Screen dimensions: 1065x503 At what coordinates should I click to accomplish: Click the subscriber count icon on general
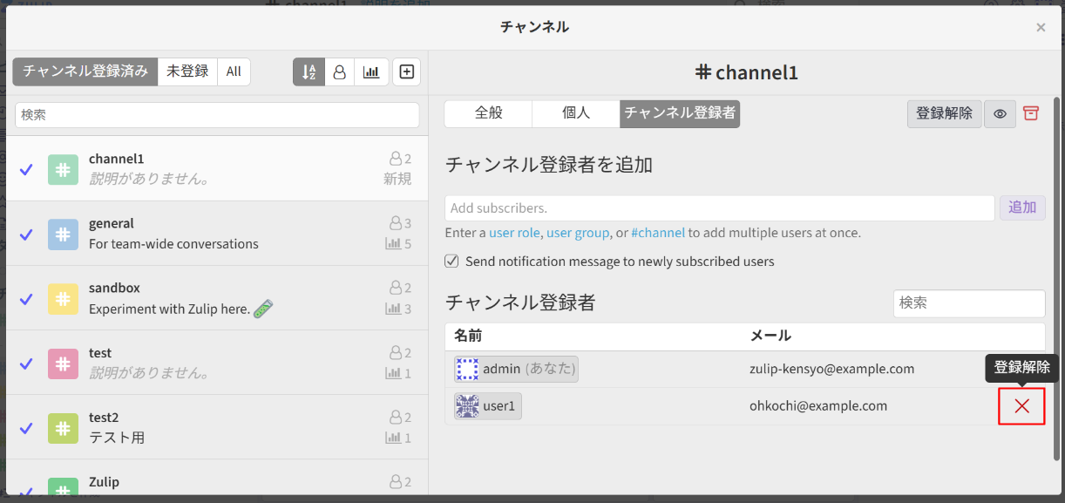coord(397,222)
